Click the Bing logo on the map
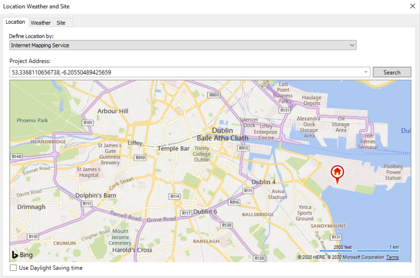Viewport: 420px width, 278px height. 22,255
